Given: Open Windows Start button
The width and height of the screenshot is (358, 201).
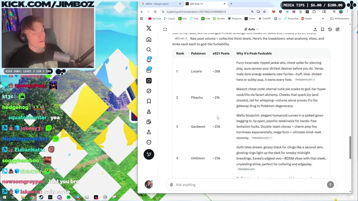Looking at the screenshot, I should (x=4, y=198).
